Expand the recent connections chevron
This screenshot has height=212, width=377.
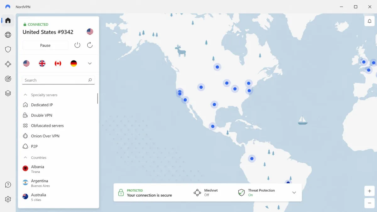(90, 63)
